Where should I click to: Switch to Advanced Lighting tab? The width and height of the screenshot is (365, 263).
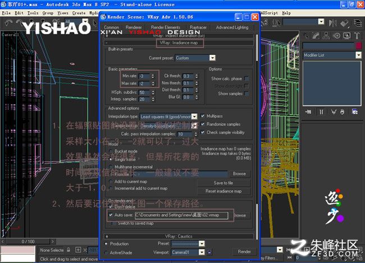click(232, 27)
